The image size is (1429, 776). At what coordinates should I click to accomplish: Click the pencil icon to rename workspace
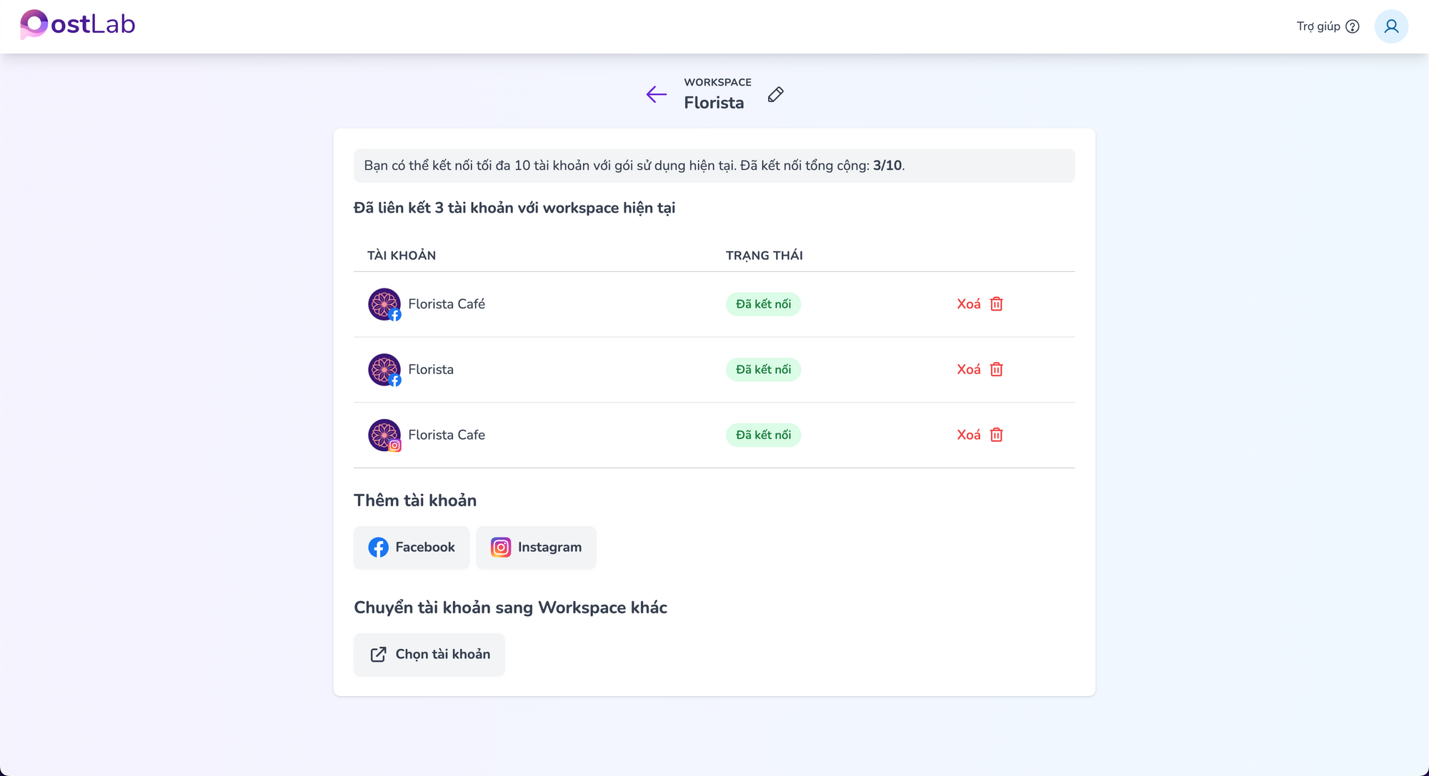pos(775,94)
